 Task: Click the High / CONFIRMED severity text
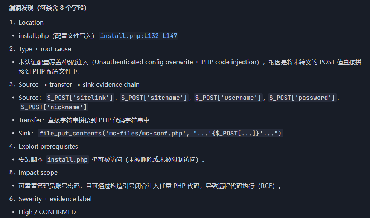click(47, 212)
